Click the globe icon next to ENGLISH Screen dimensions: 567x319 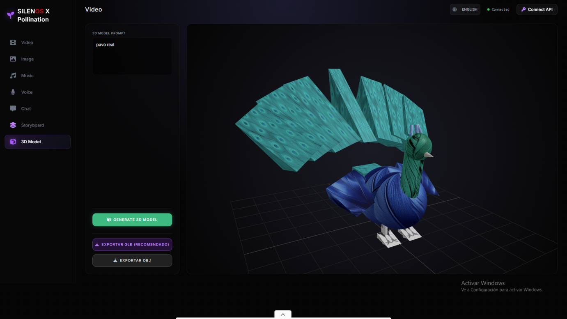coord(455,9)
